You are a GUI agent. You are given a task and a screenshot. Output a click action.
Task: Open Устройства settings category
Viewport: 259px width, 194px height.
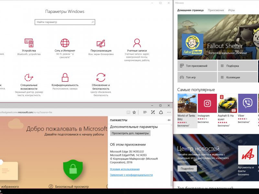29,47
